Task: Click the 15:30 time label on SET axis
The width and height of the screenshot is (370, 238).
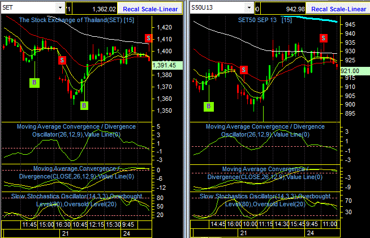Action: (x=113, y=224)
